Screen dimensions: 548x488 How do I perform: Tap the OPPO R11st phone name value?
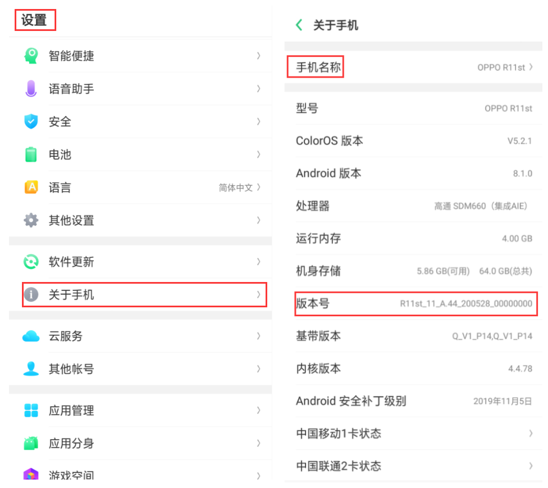pyautogui.click(x=501, y=68)
